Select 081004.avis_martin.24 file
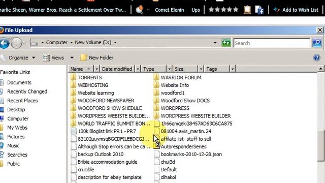The width and height of the screenshot is (325, 183). (x=183, y=131)
